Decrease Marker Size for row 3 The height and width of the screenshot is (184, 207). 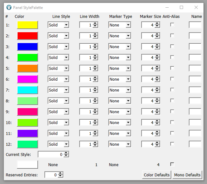click(157, 48)
